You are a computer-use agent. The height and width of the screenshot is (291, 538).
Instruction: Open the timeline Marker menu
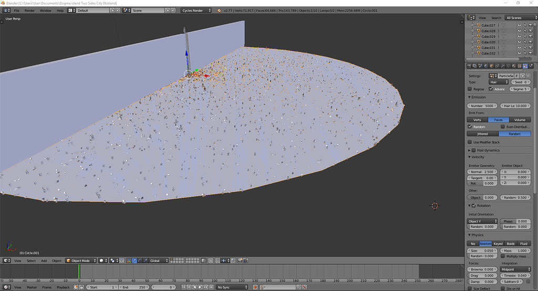pos(32,287)
